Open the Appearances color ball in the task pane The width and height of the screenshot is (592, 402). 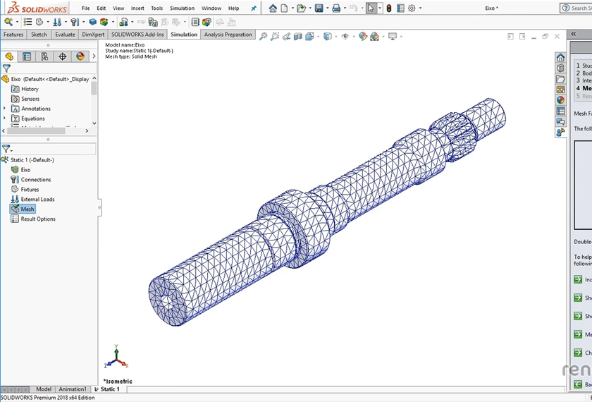tap(560, 100)
